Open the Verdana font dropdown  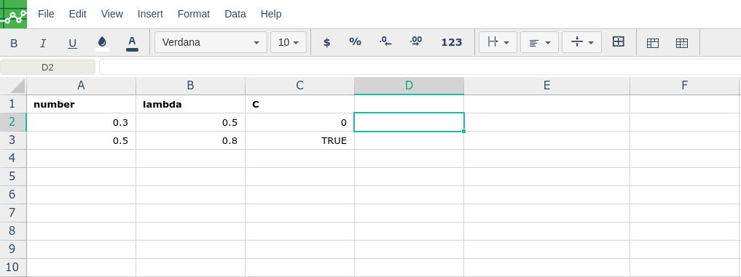(x=211, y=42)
